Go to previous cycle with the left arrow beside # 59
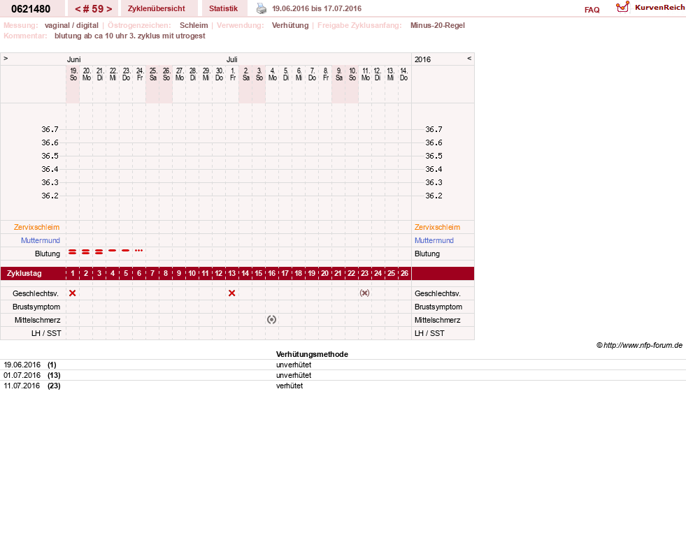Screen dimensions: 686x549 coord(78,9)
